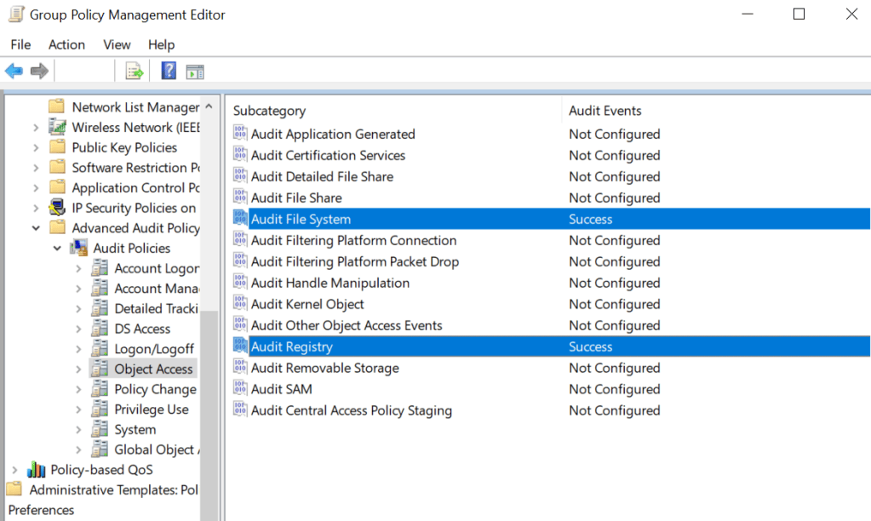Image resolution: width=871 pixels, height=521 pixels.
Task: Select the Audit File System subcategory
Action: click(x=551, y=219)
